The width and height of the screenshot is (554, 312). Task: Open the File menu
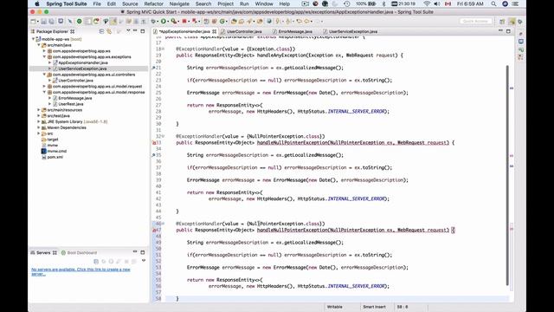tap(97, 3)
